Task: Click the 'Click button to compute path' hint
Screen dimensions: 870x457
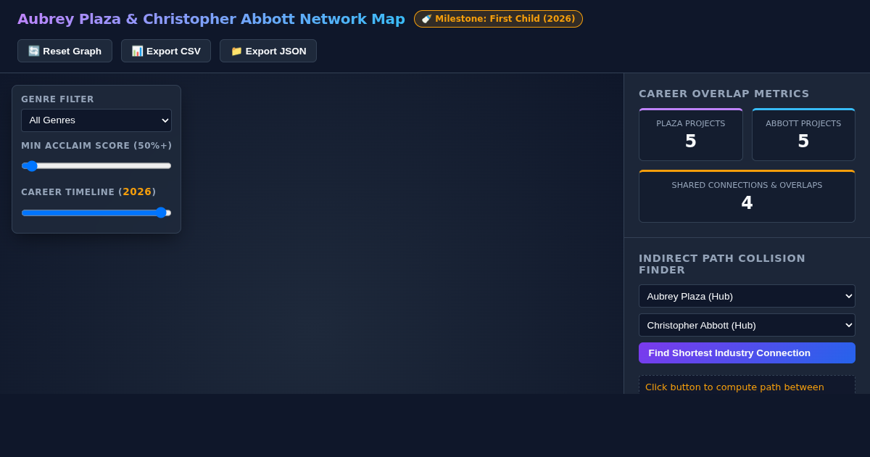Action: click(734, 387)
